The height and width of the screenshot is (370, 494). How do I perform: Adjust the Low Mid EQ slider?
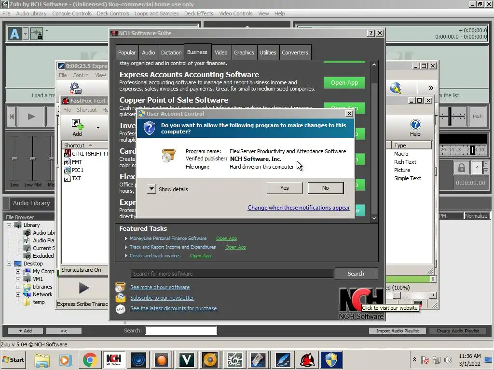pyautogui.click(x=33, y=158)
